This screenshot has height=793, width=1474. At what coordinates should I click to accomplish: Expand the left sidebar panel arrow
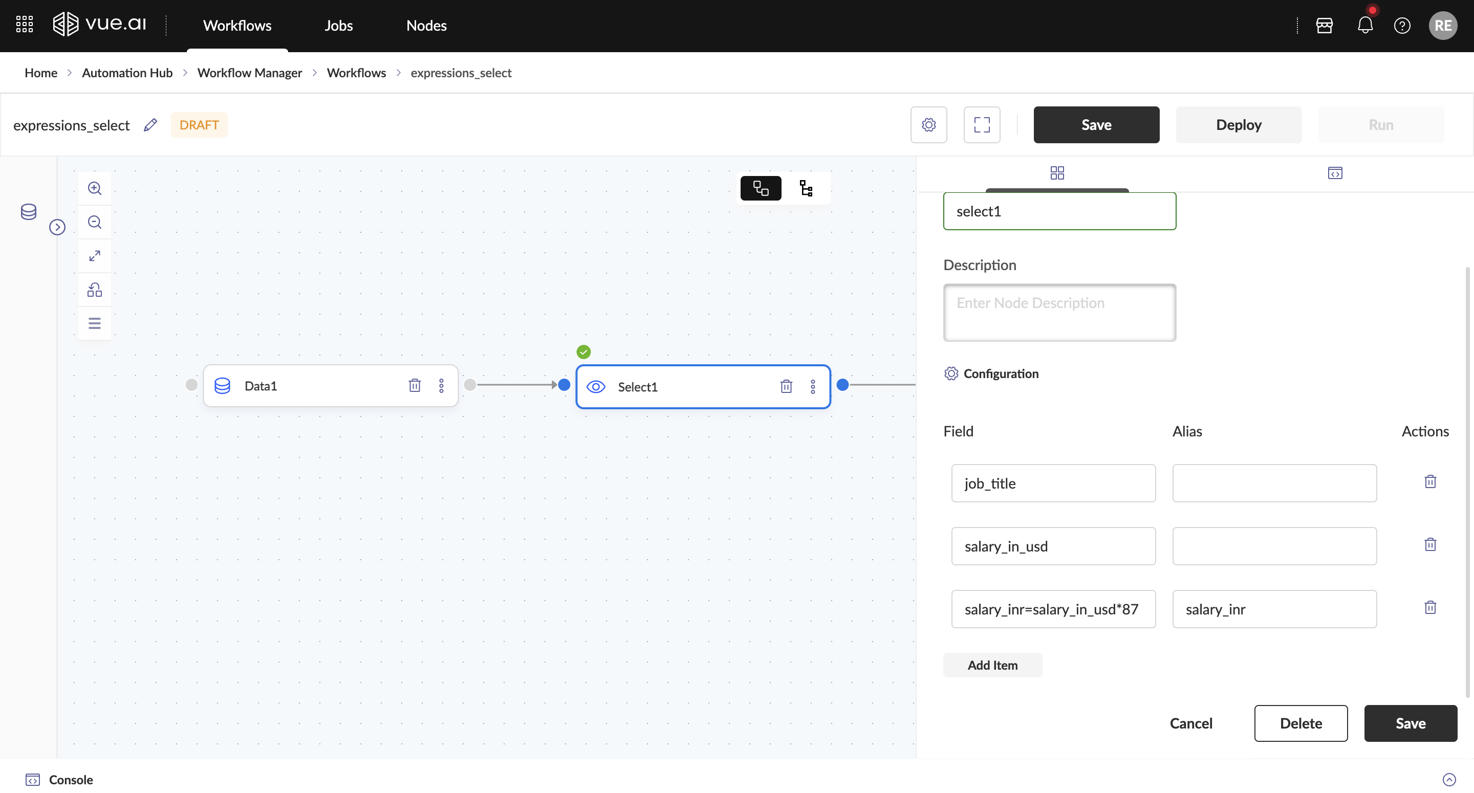tap(57, 227)
